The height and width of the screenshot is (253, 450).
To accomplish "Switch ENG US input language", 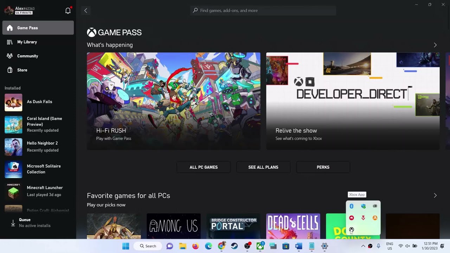I will tap(390, 246).
